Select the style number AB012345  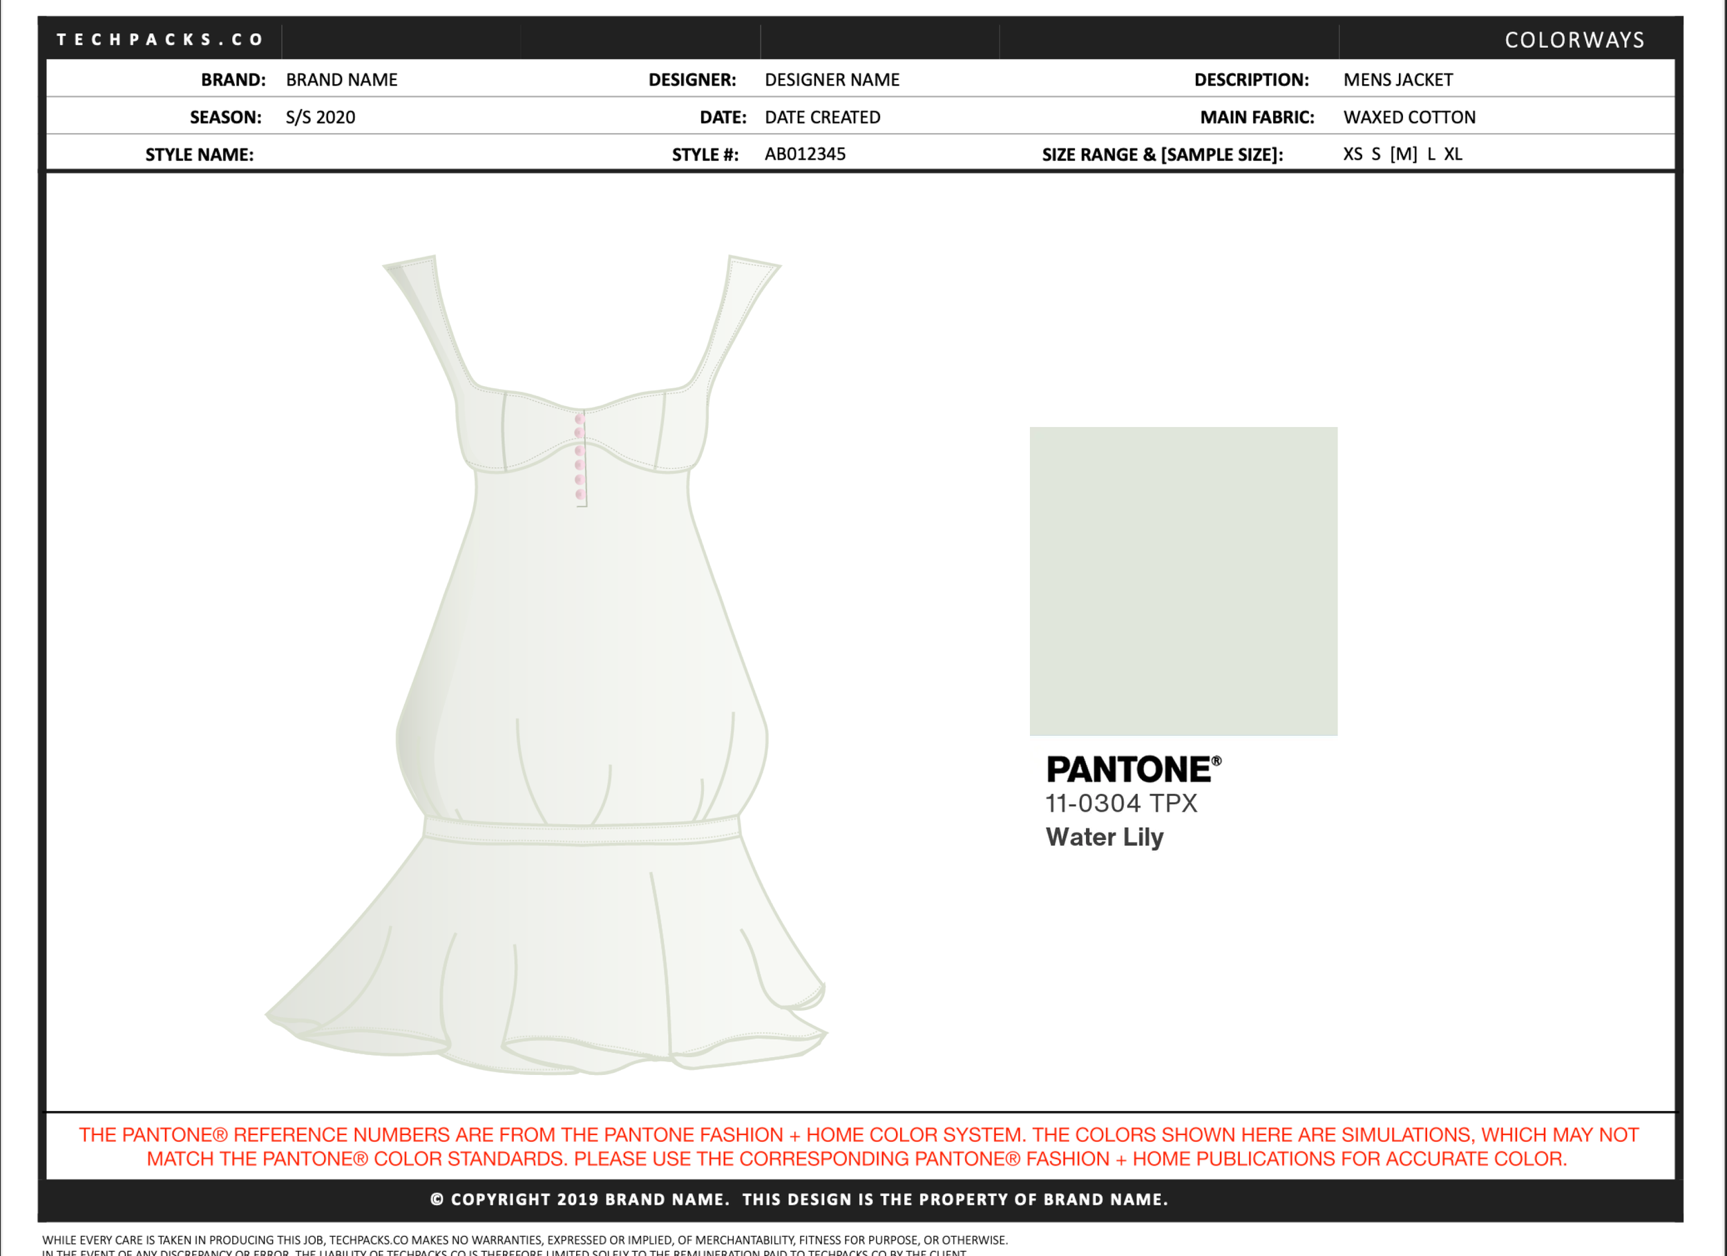804,154
